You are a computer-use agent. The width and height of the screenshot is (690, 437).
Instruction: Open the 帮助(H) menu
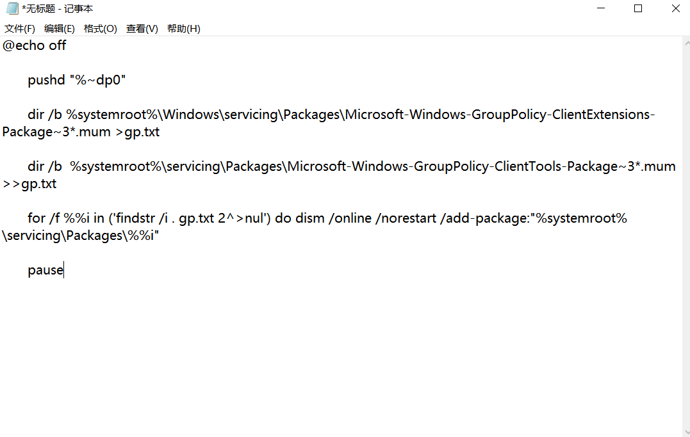coord(183,28)
